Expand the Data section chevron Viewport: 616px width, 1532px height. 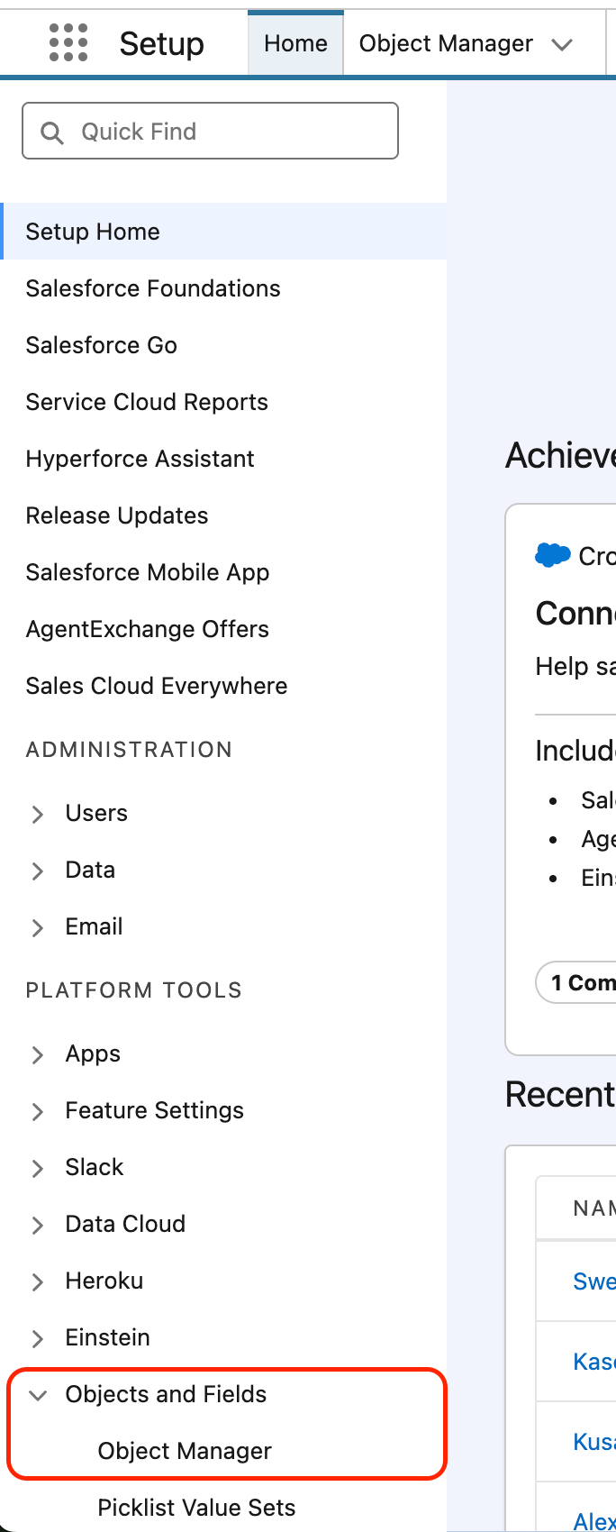point(38,871)
